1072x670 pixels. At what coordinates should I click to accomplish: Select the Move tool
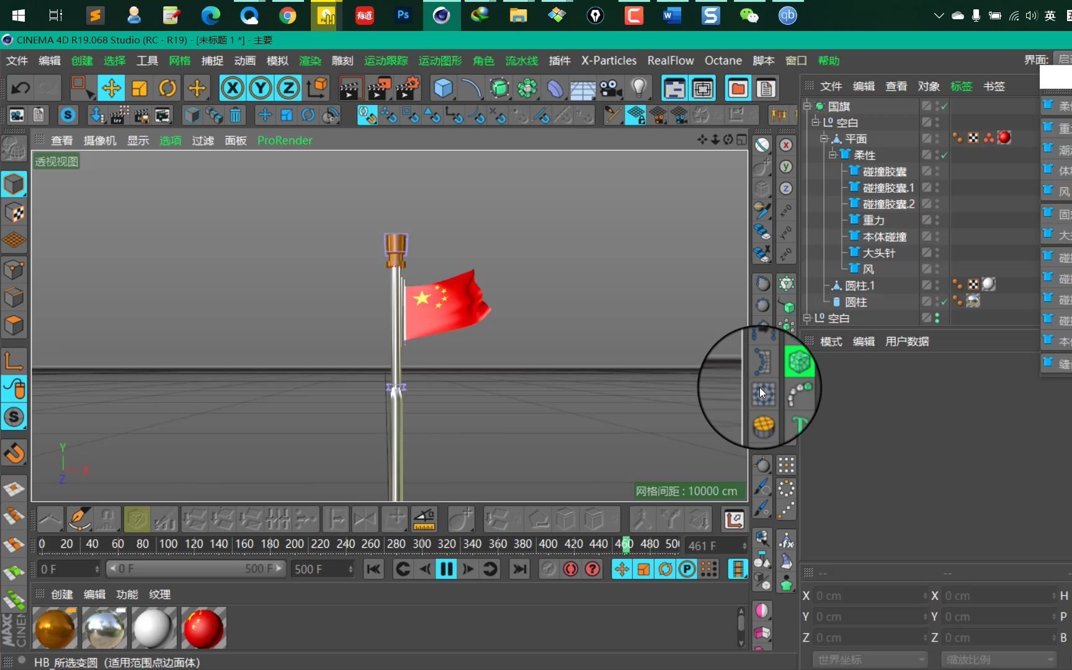pyautogui.click(x=111, y=88)
